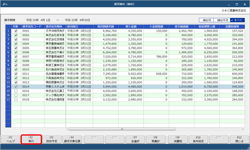Click the horizontal scrollbar thumb
This screenshot has width=250, height=150.
point(122,129)
